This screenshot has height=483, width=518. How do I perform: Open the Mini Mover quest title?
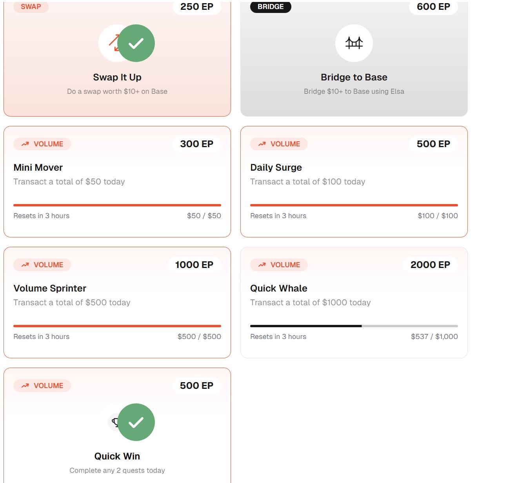(x=38, y=168)
